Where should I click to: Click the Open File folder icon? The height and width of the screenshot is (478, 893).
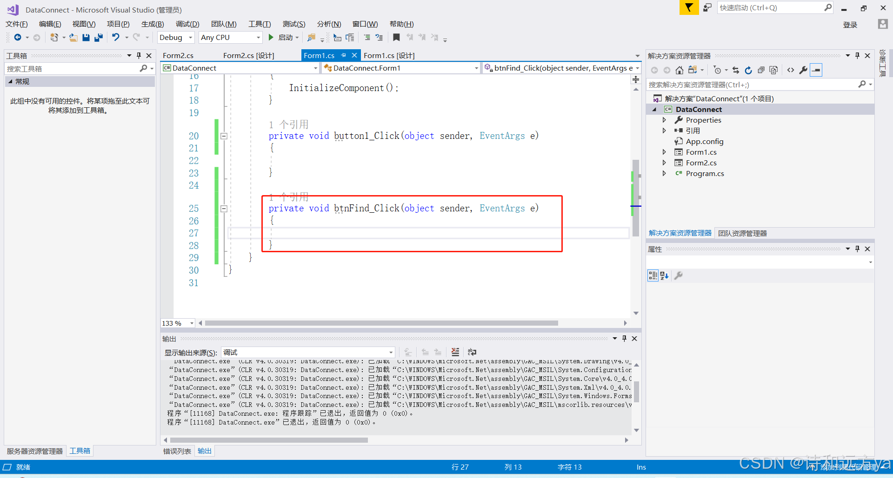pyautogui.click(x=73, y=37)
